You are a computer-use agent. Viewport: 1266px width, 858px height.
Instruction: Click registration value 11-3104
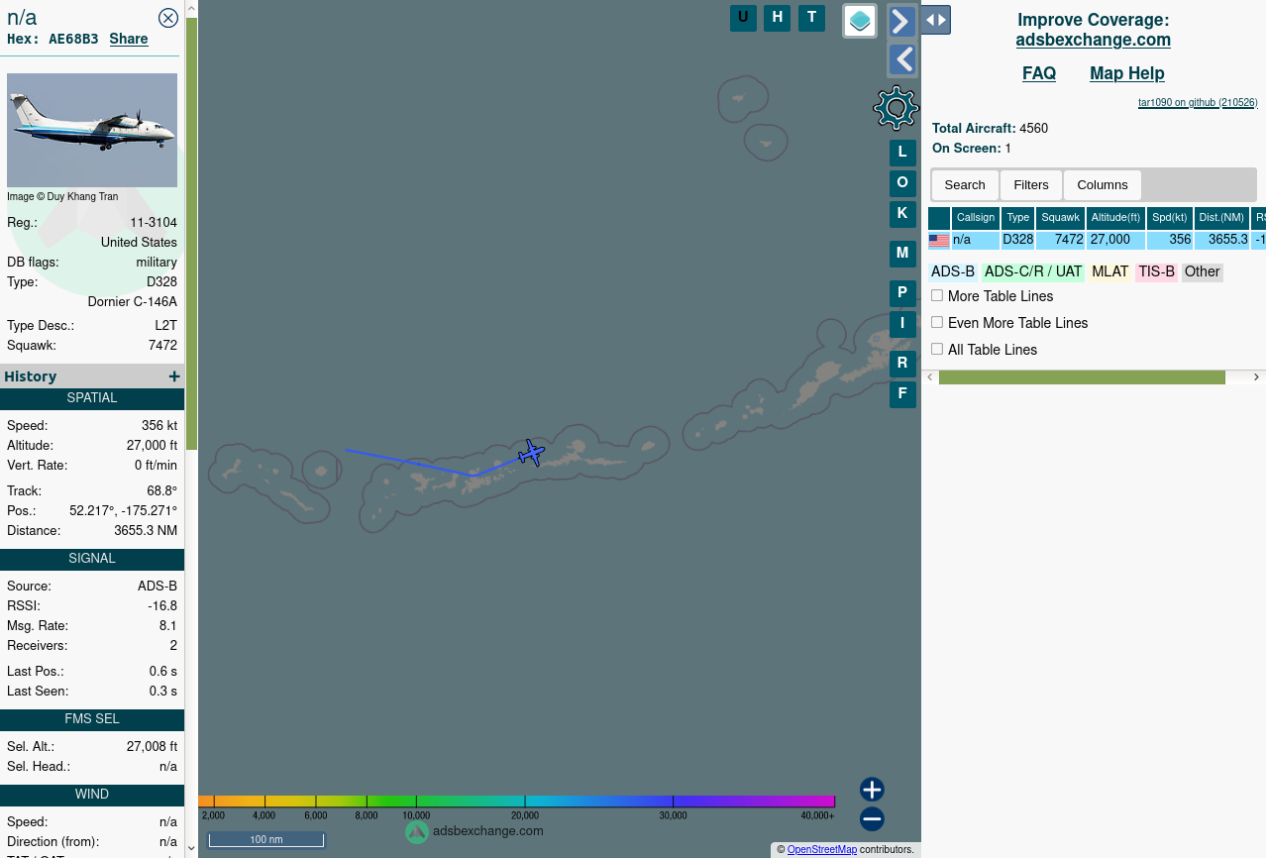click(154, 223)
